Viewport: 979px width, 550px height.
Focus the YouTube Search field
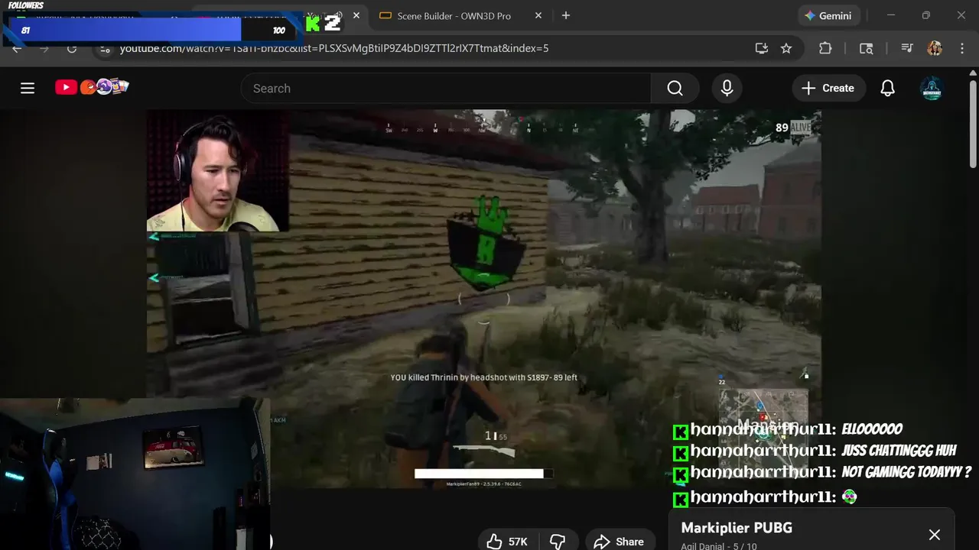coord(446,89)
